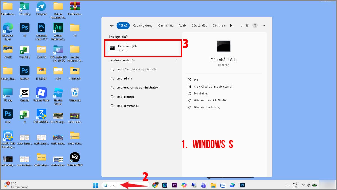Open Dấu nhắc Lệnh best match result

(x=144, y=48)
